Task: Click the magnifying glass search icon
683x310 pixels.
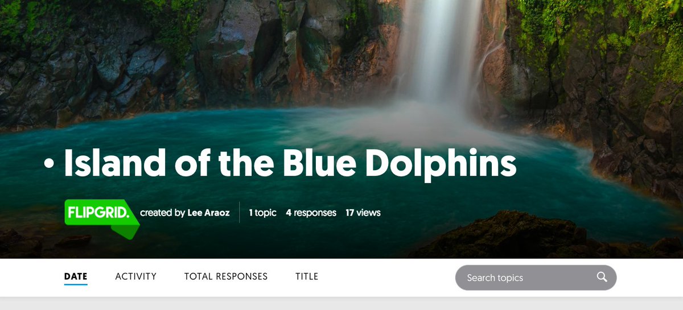Action: point(602,277)
